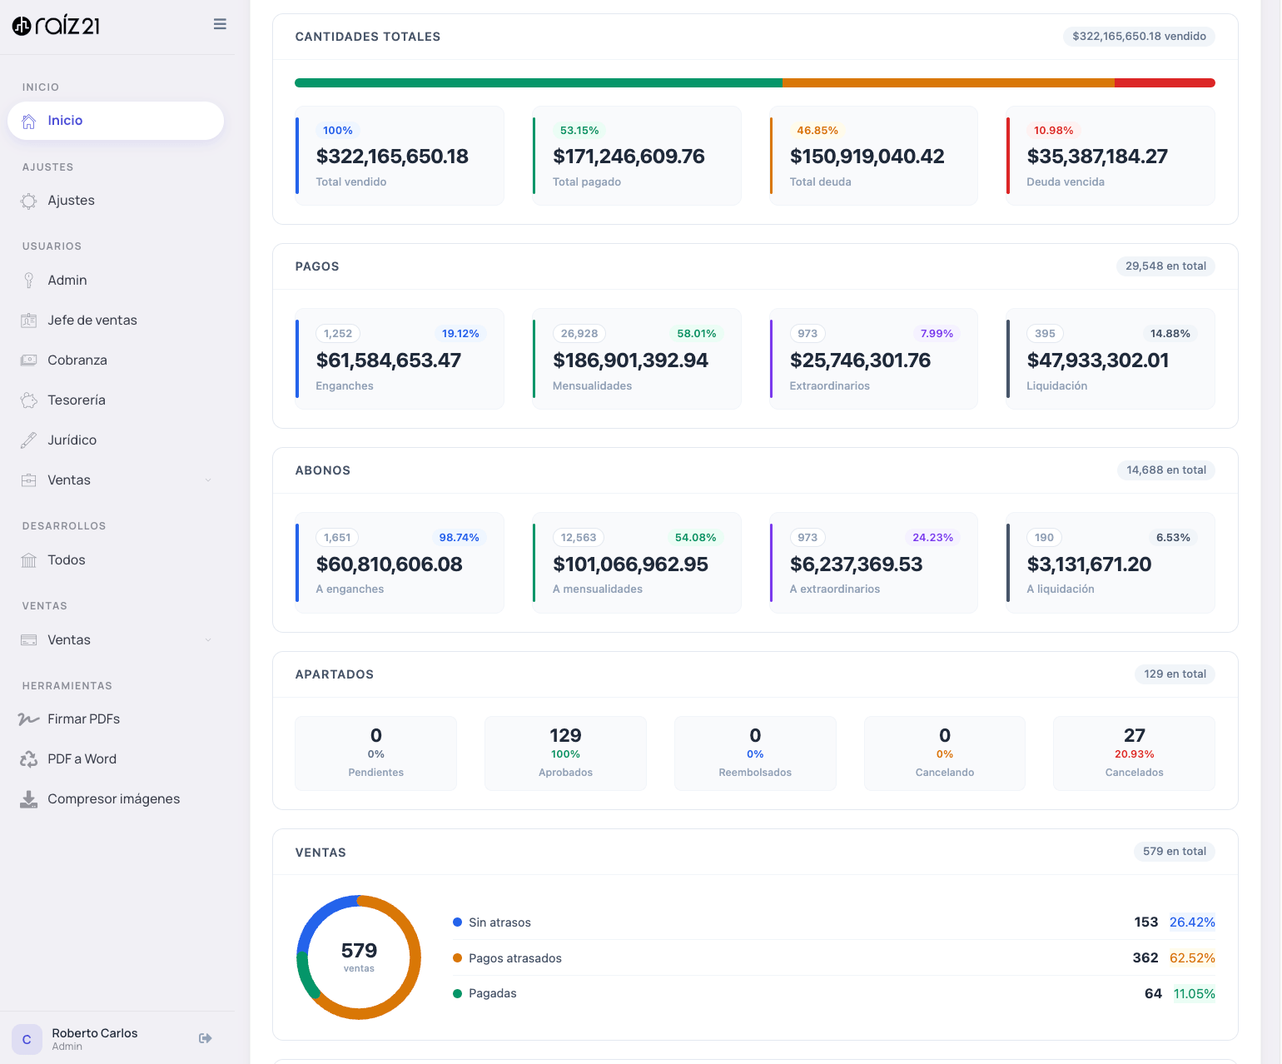Select Inicio in the navigation menu
The height and width of the screenshot is (1064, 1282).
pos(115,120)
